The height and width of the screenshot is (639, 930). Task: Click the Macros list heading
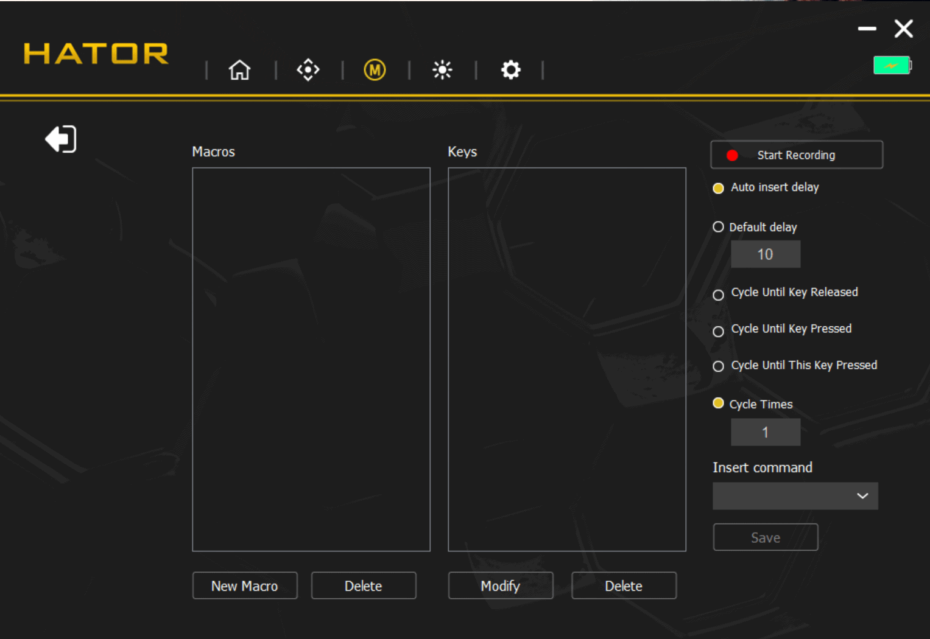(x=213, y=152)
